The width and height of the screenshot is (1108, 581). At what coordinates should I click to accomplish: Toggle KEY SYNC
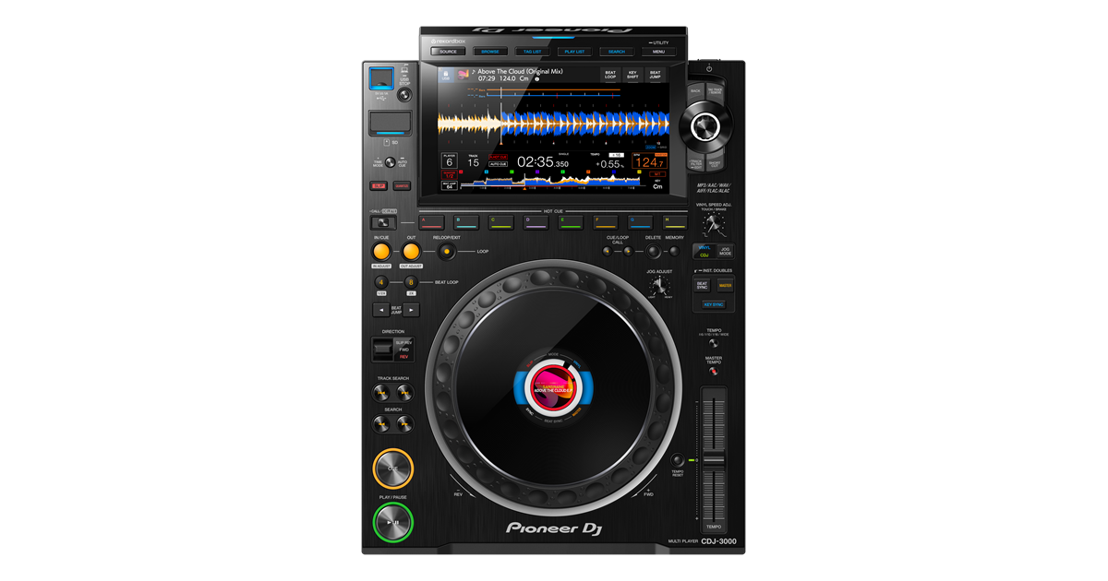[x=714, y=304]
